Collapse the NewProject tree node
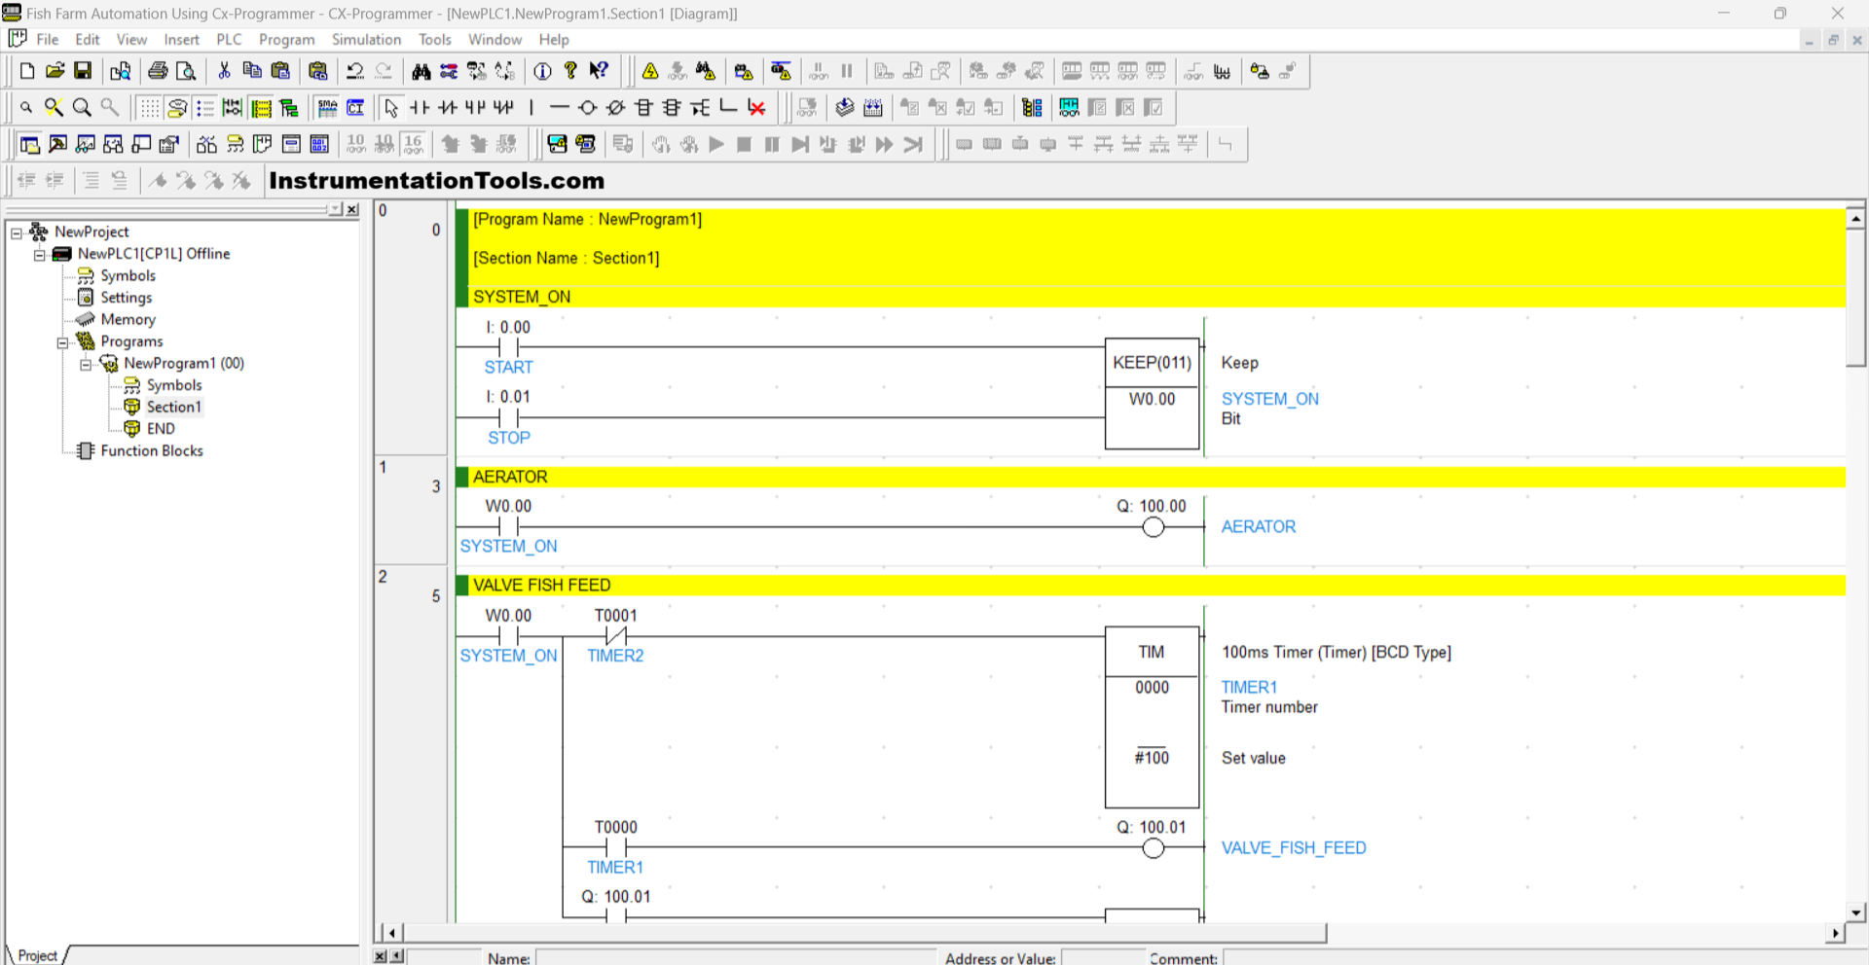Viewport: 1869px width, 965px height. pos(17,232)
